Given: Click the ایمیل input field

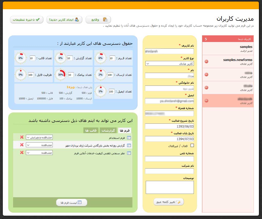Looking at the screenshot, I should tap(170, 101).
